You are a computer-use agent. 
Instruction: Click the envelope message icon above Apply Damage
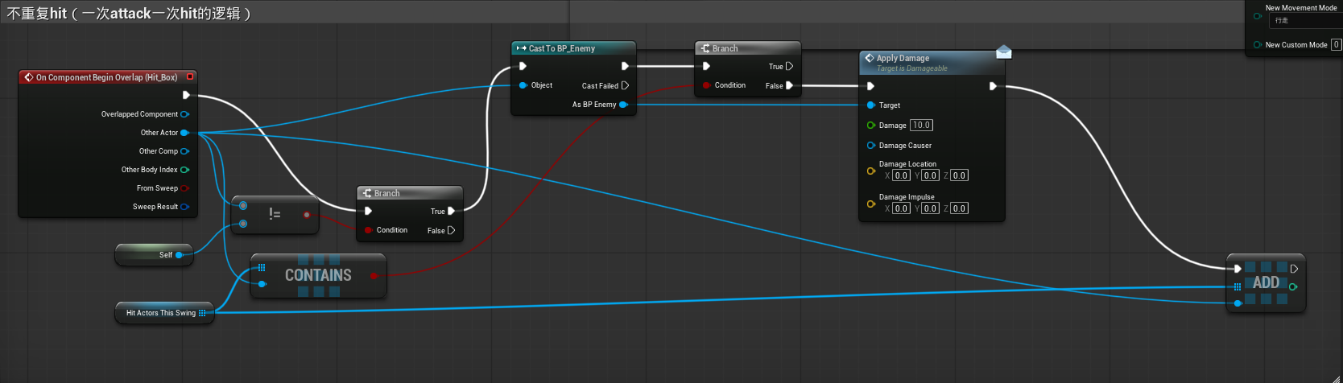(1003, 52)
